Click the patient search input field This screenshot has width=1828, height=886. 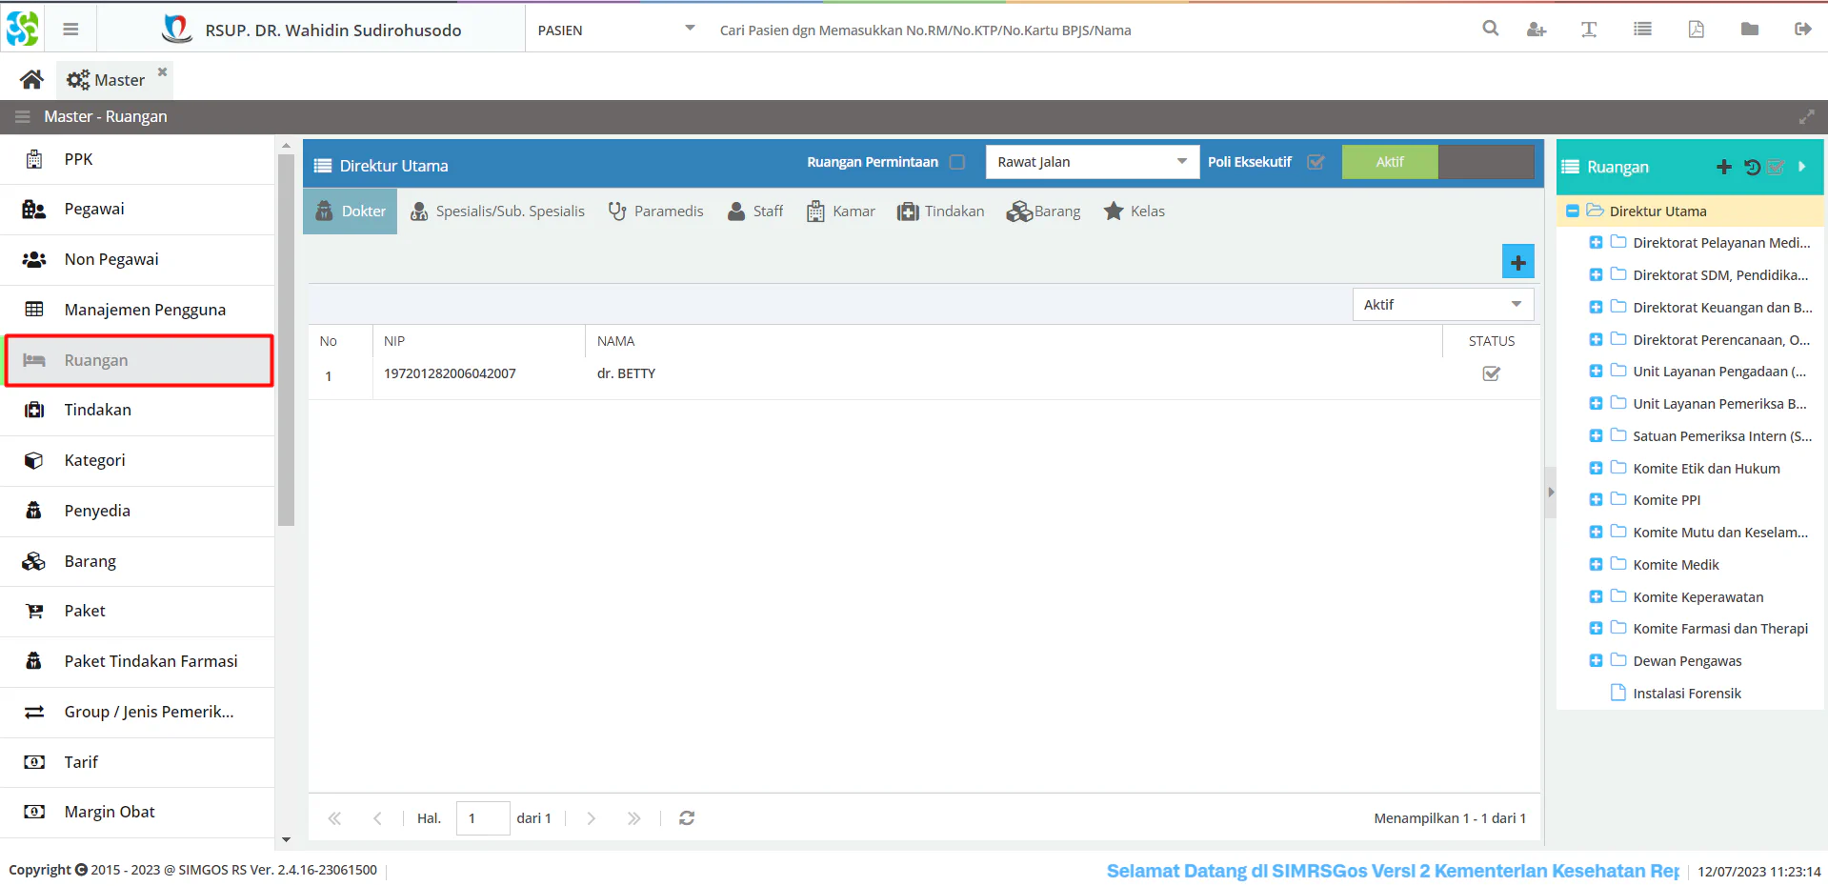(x=1086, y=30)
